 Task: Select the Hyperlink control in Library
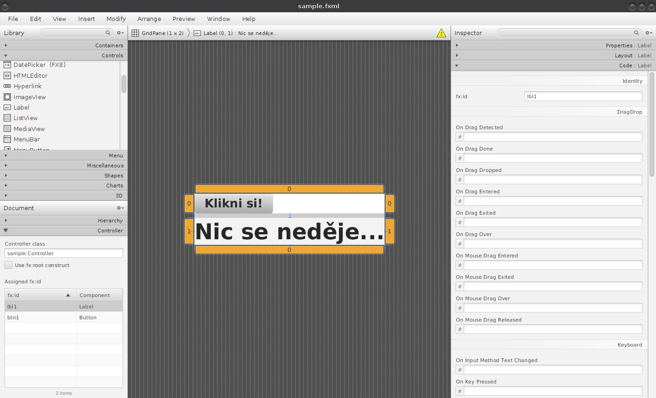[x=27, y=86]
